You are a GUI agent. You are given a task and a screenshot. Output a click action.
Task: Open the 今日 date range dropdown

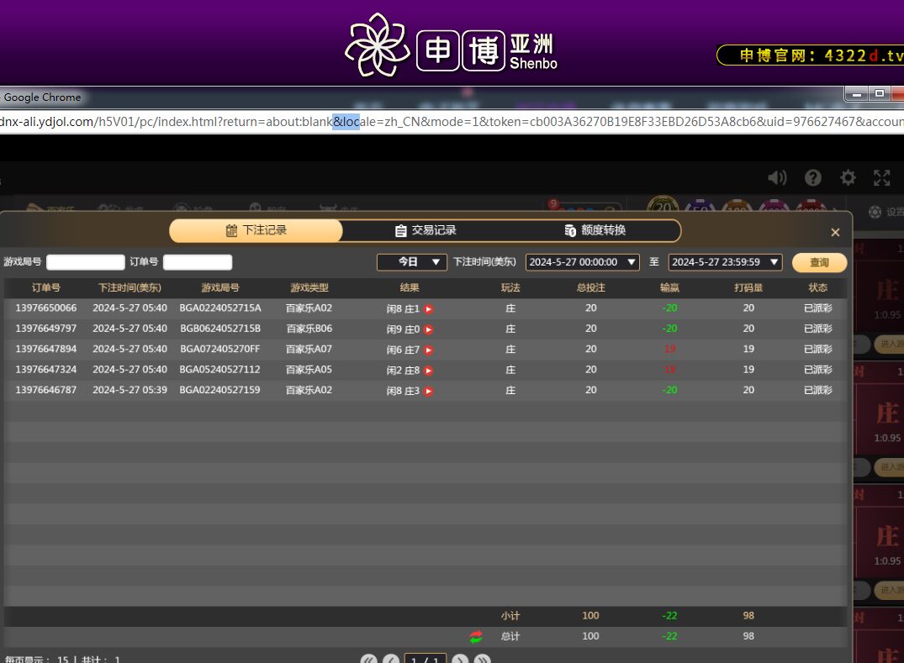[411, 262]
